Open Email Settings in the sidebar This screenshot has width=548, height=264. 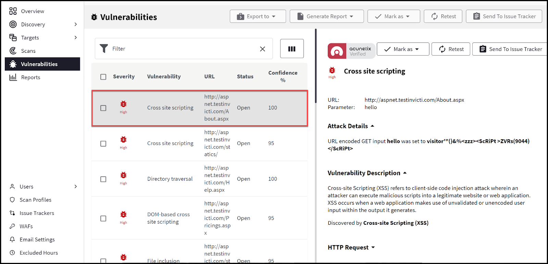[37, 239]
